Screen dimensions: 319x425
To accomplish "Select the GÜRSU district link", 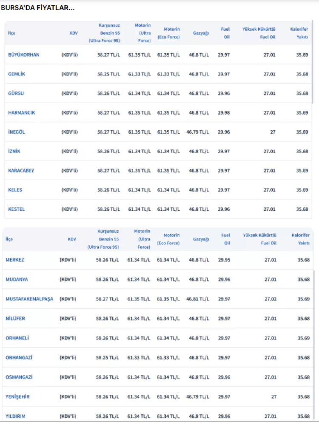I will (16, 94).
